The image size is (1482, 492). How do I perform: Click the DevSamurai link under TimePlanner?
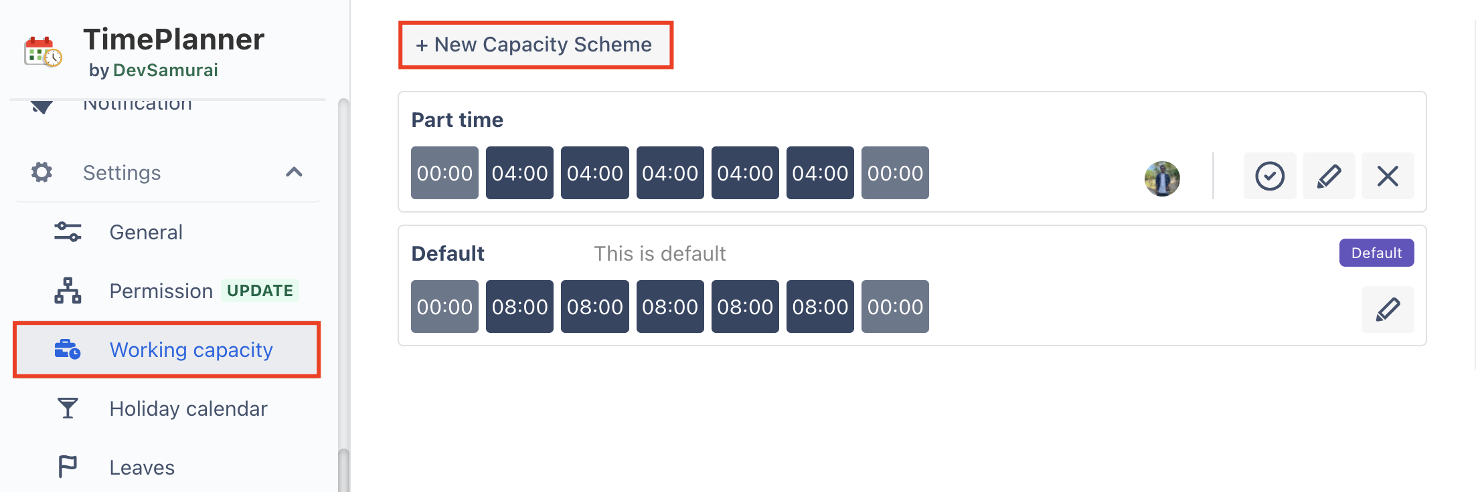165,70
